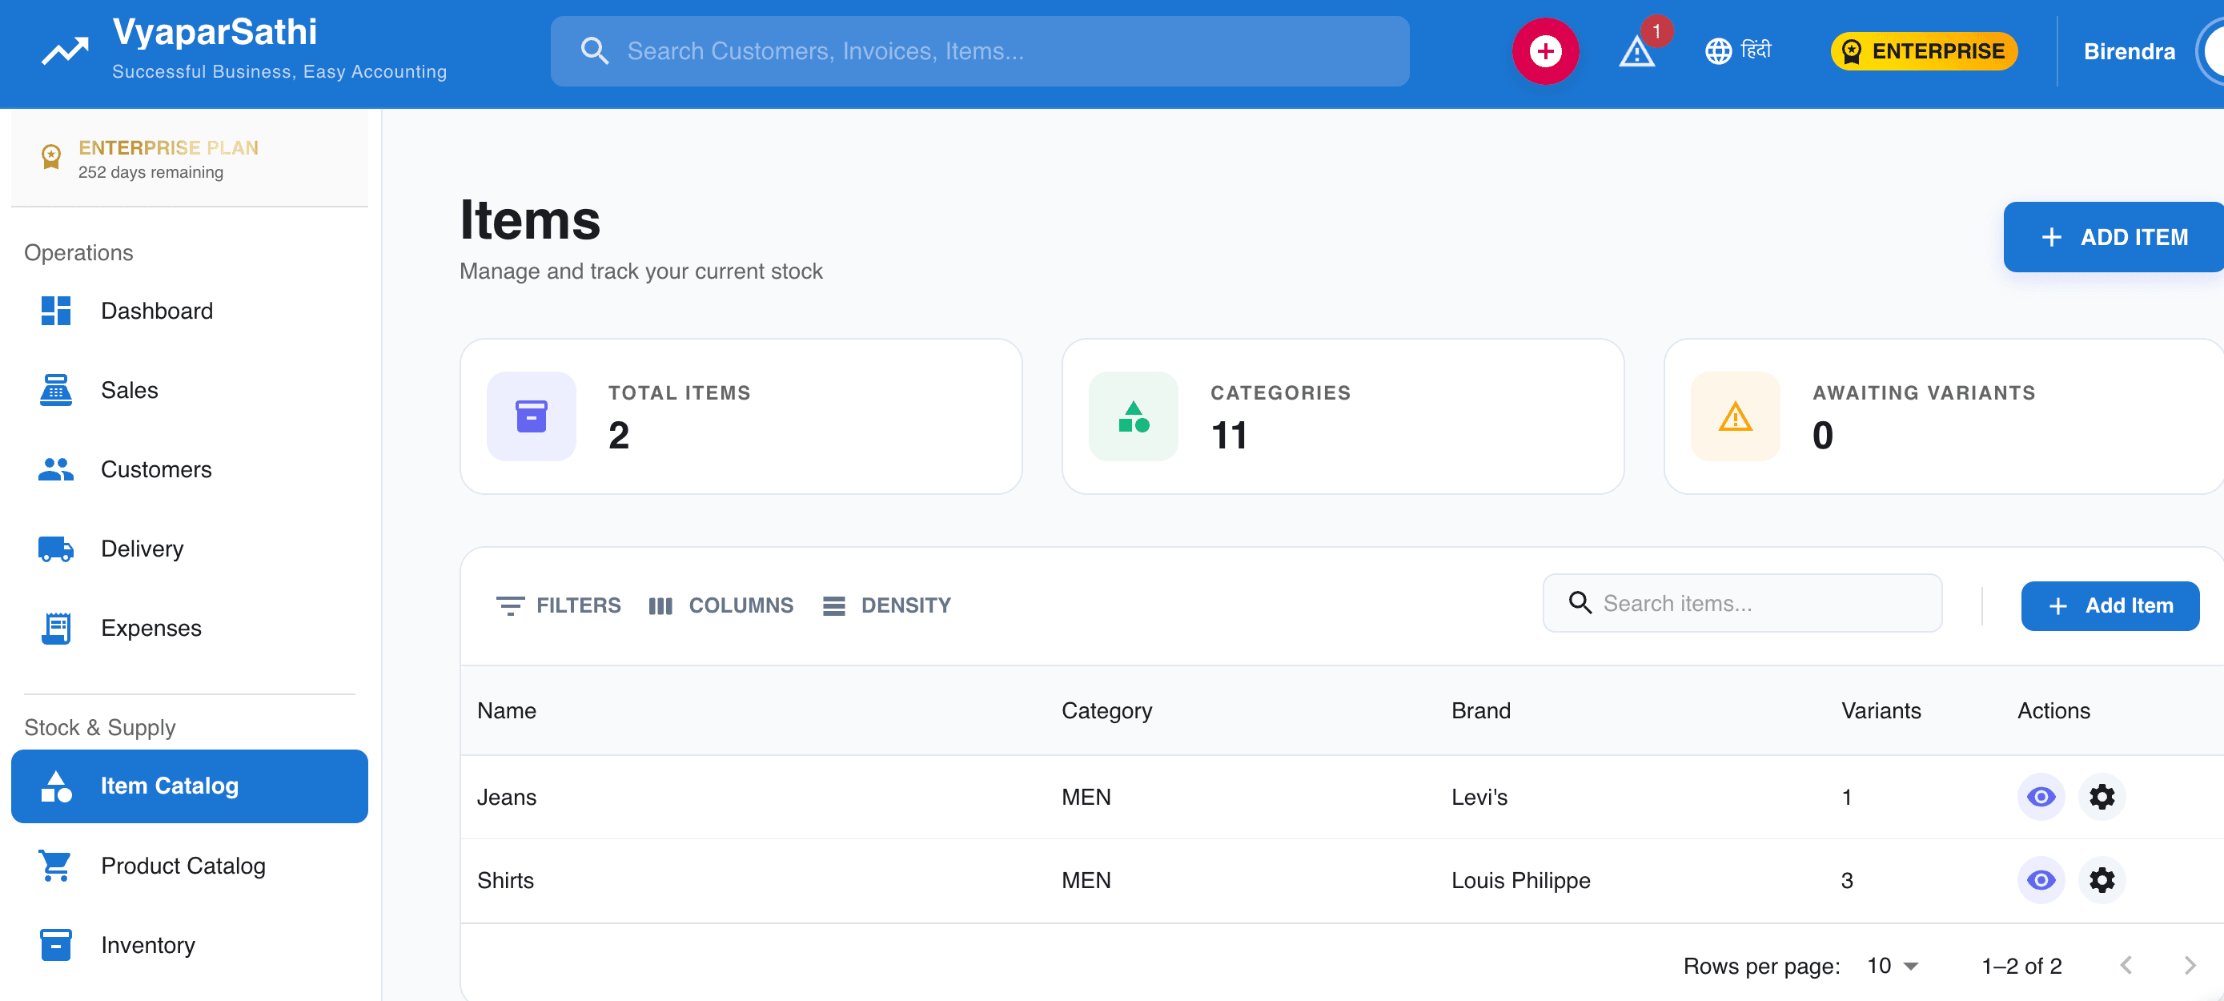The image size is (2224, 1001).
Task: Open the Sales section
Action: [x=189, y=390]
